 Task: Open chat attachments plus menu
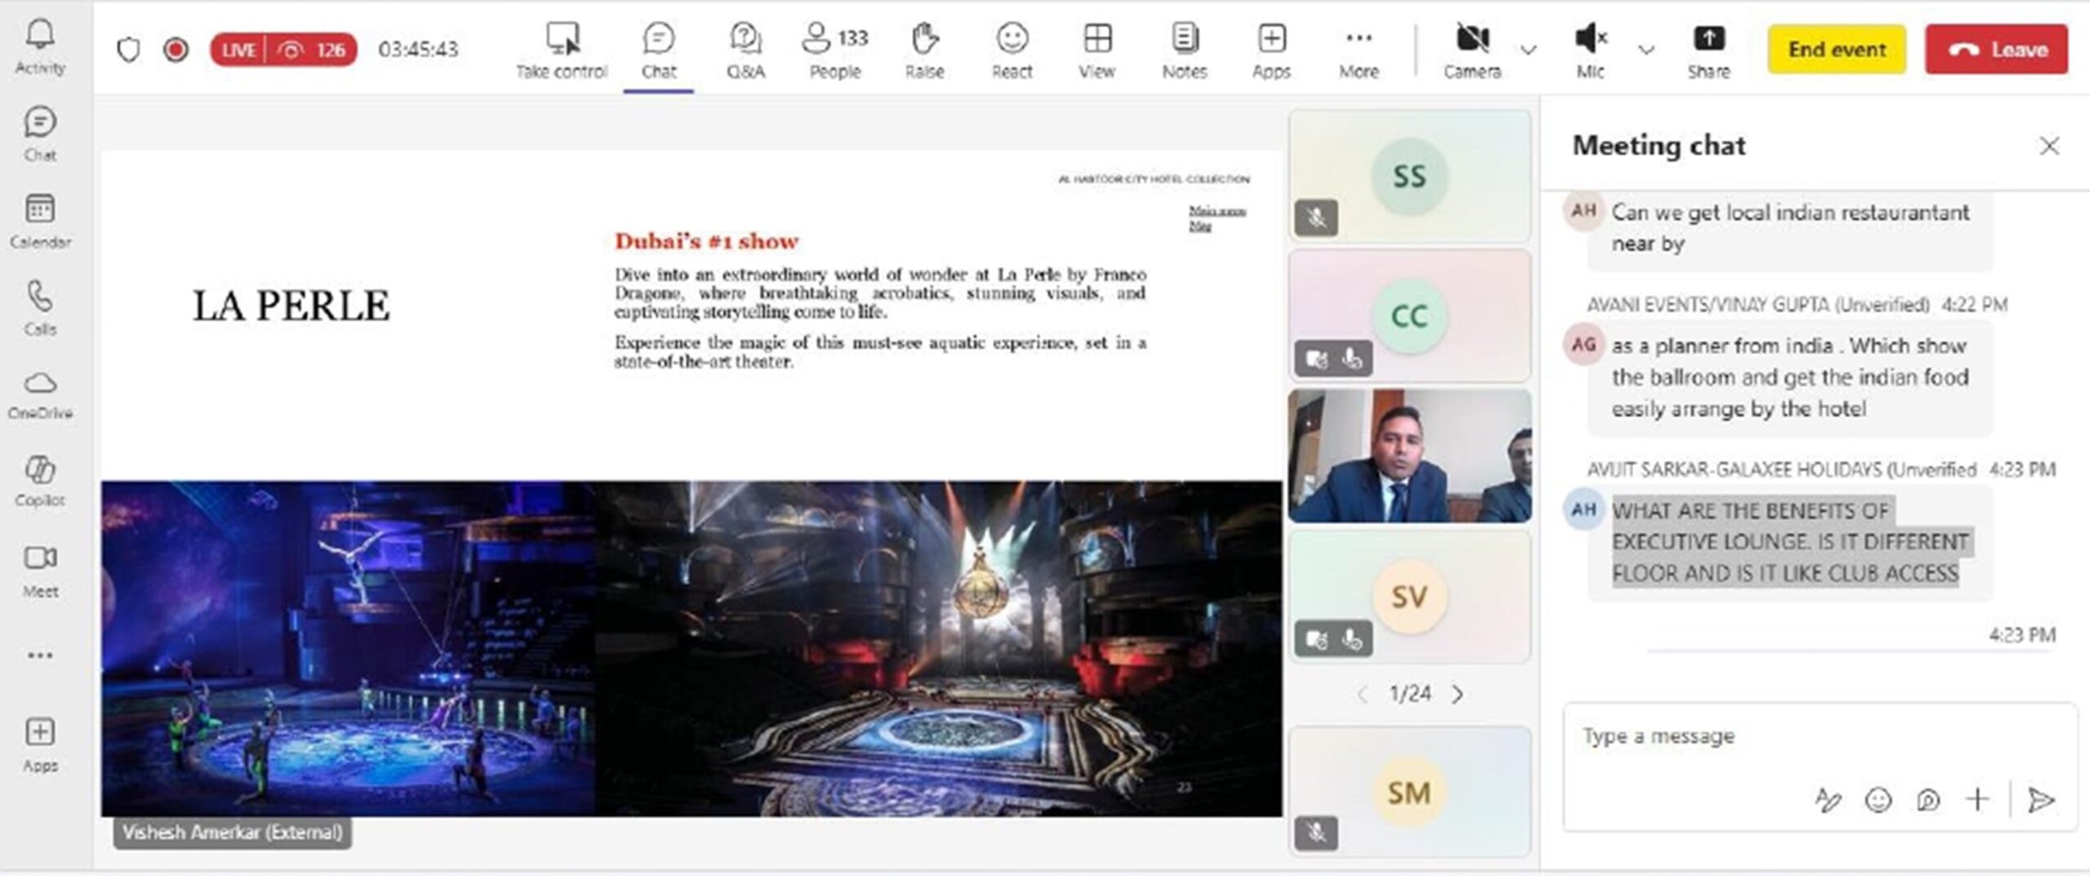1977,799
